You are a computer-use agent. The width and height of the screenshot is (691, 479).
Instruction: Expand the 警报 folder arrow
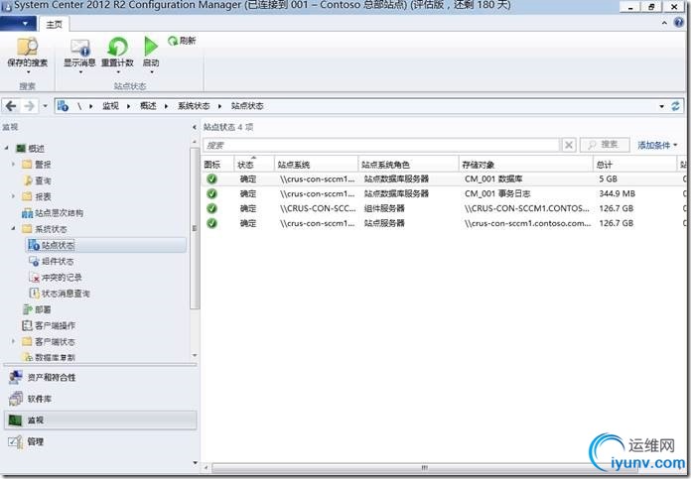pos(13,165)
